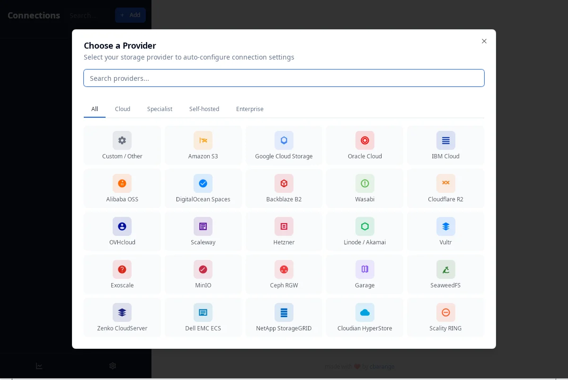
Task: Show the Specialist tab
Action: pos(160,109)
